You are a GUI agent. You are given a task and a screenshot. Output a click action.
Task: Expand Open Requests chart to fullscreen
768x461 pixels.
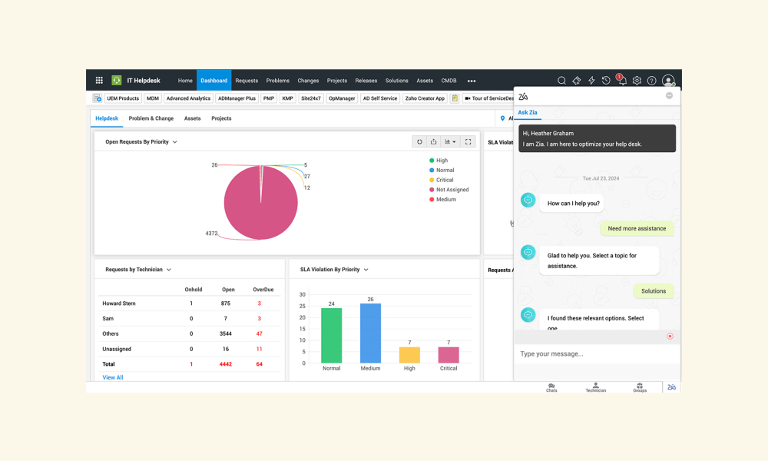[x=468, y=141]
